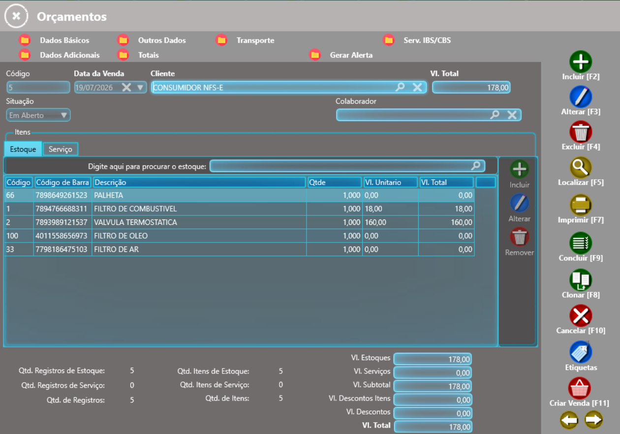Click the Concluir [F9] checklist icon

click(x=581, y=243)
